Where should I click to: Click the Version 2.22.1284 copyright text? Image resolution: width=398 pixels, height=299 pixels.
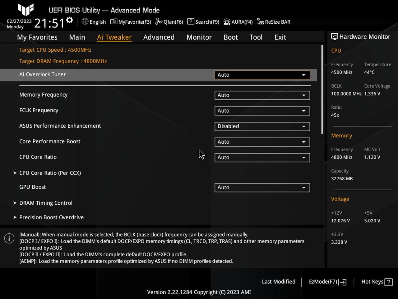click(x=199, y=292)
